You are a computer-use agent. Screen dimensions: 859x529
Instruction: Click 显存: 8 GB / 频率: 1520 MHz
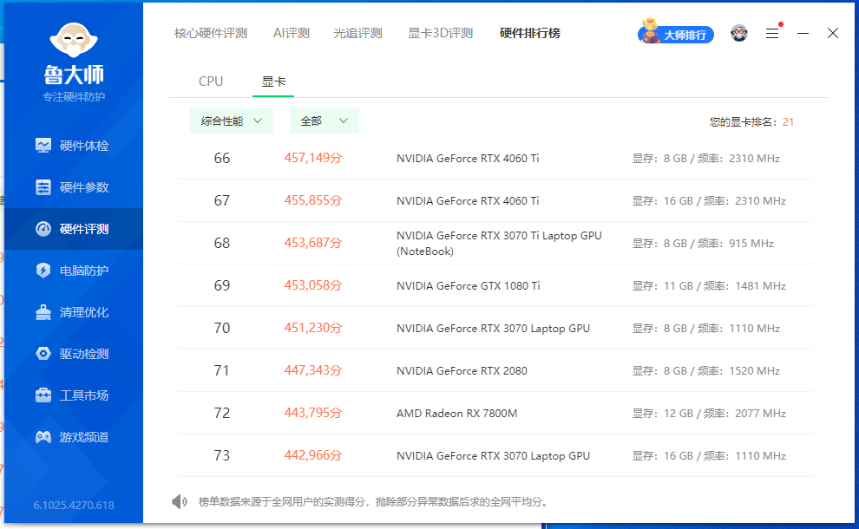click(706, 371)
